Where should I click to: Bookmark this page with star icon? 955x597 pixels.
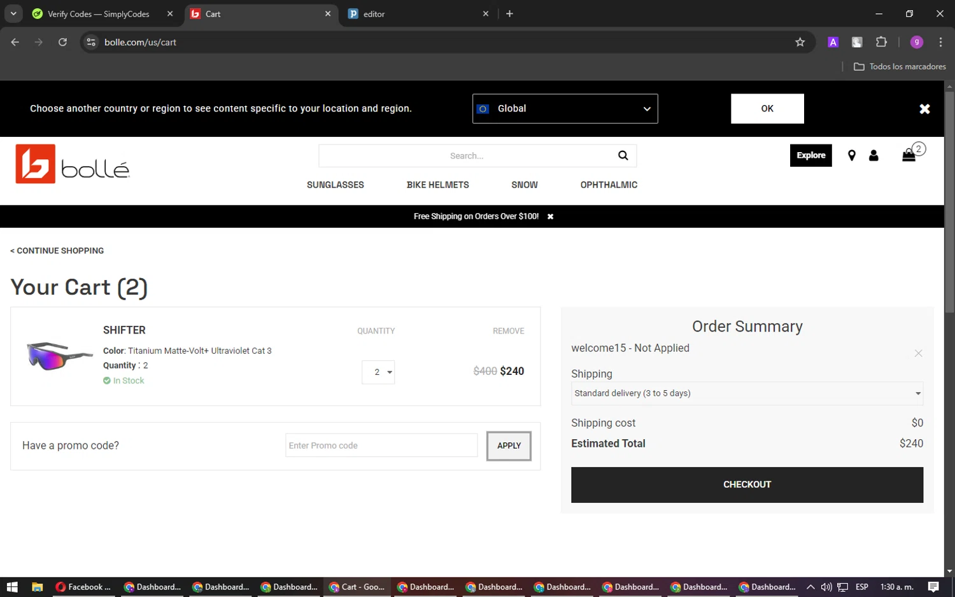point(800,42)
